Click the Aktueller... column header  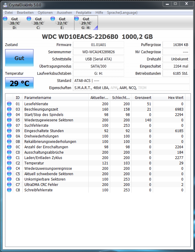(99, 97)
